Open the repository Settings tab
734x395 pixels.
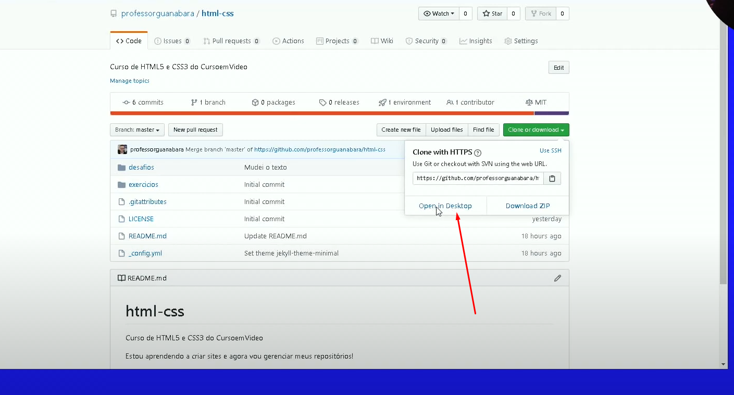pos(521,41)
